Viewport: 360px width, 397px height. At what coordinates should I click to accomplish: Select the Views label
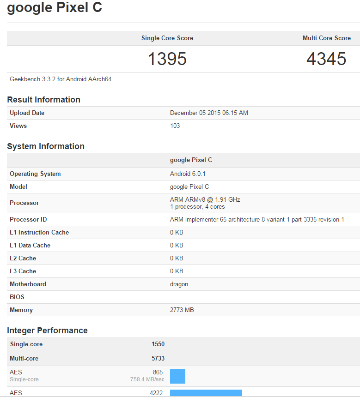[18, 126]
